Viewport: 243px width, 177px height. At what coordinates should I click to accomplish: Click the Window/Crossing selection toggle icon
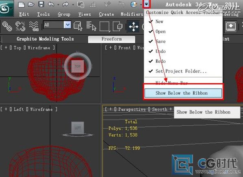pyautogui.click(x=118, y=26)
